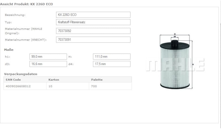Click the H field showing 111,0 mm

point(112,57)
